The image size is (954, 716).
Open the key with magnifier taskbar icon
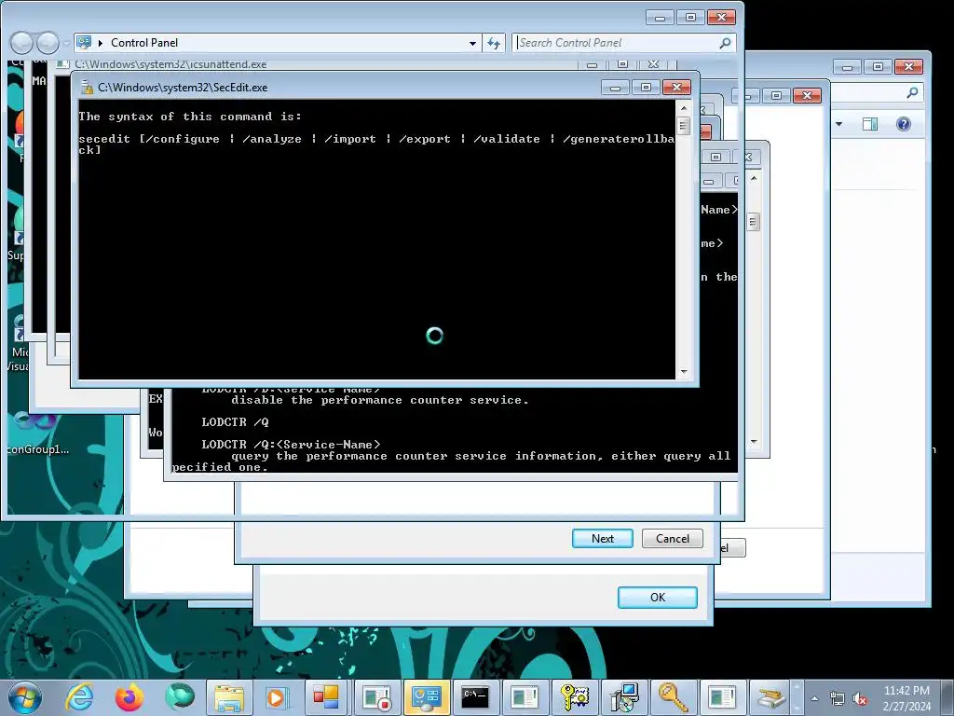(673, 697)
